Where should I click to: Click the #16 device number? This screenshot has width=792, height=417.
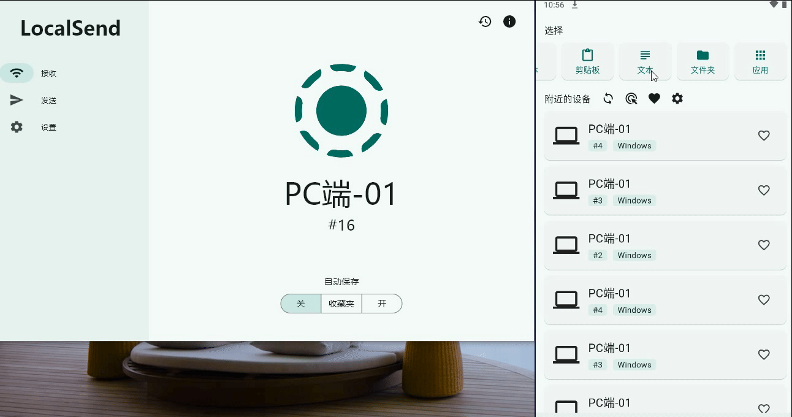coord(341,225)
